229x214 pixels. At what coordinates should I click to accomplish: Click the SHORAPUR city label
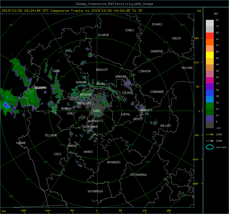156,51
